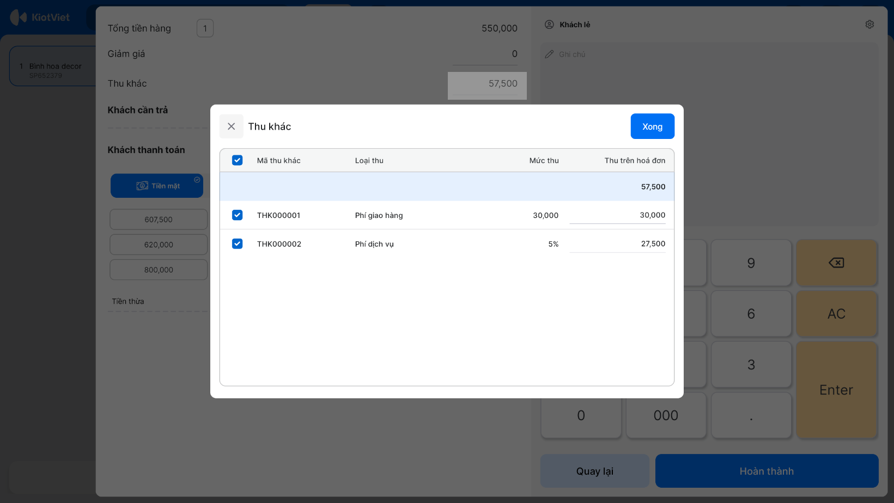This screenshot has width=894, height=503.
Task: Choose the 607,500 quick amount
Action: (x=159, y=220)
